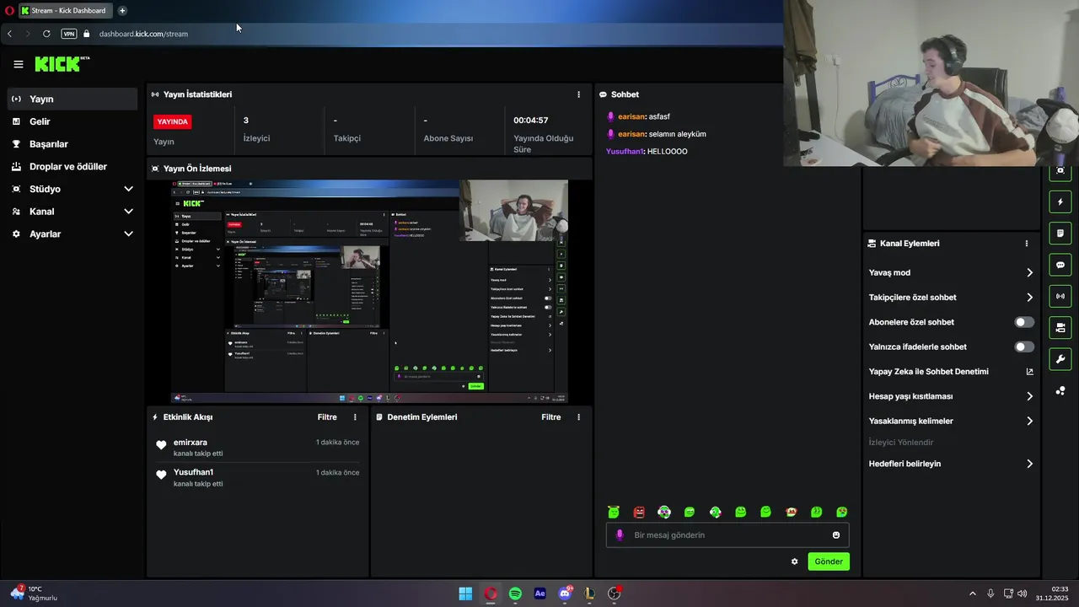Image resolution: width=1079 pixels, height=607 pixels.
Task: Click İzleyici Yönlendir greyed option
Action: [x=901, y=443]
